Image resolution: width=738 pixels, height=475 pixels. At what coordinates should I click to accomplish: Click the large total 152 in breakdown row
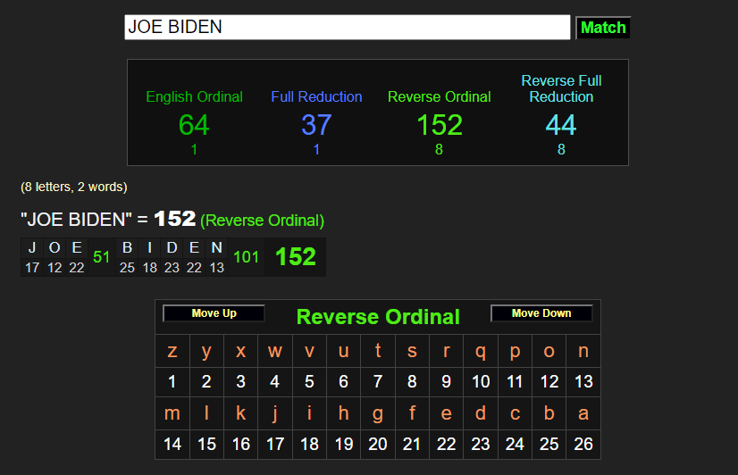[x=296, y=257]
